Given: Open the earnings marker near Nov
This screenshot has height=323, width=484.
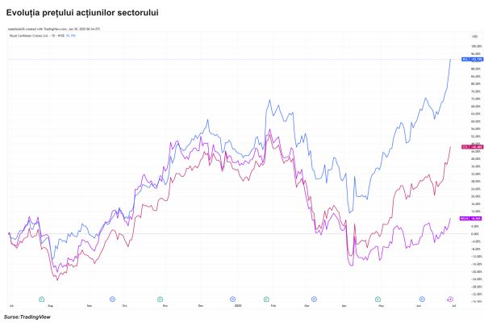Looking at the screenshot, I should pyautogui.click(x=162, y=299).
